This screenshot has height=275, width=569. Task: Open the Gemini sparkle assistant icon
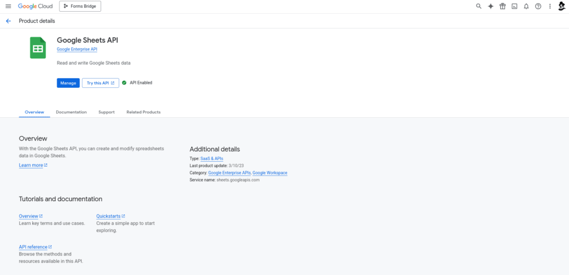[x=491, y=6]
